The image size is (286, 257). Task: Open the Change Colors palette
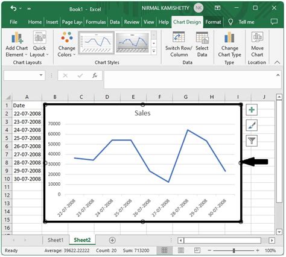[x=66, y=45]
